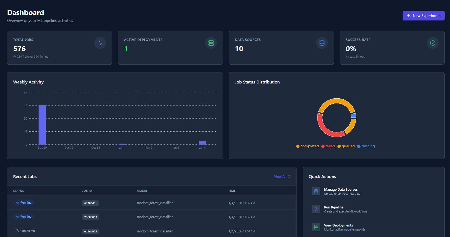The height and width of the screenshot is (237, 450).
Task: Click the Dashboard page heading
Action: click(26, 13)
